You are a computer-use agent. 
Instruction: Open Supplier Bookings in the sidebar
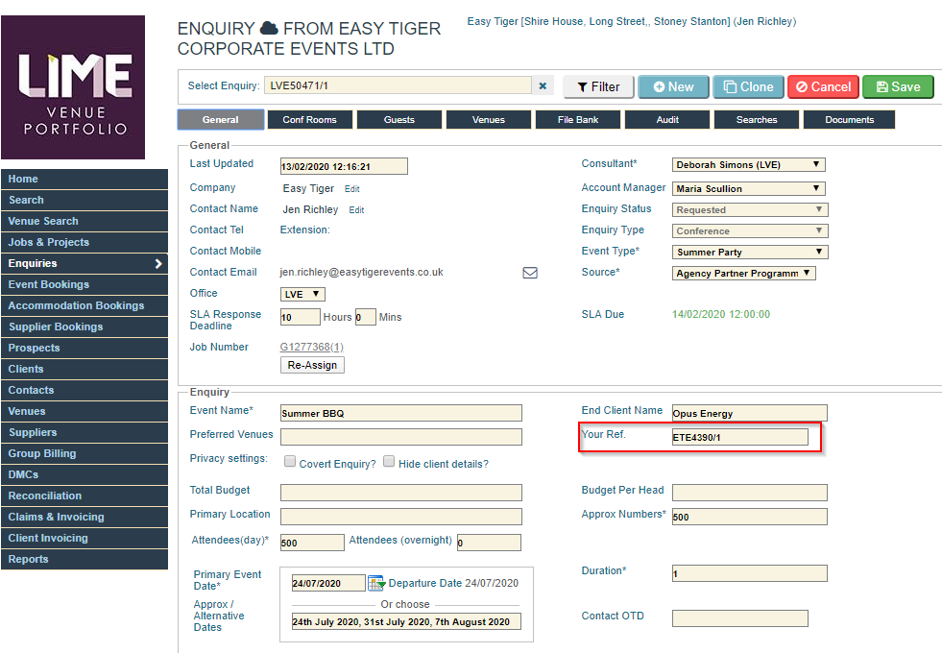(x=85, y=326)
